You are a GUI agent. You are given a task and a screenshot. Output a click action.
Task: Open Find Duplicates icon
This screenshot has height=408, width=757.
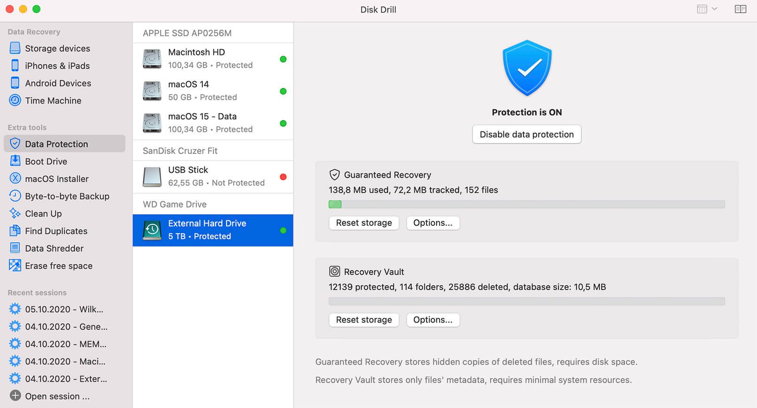15,231
